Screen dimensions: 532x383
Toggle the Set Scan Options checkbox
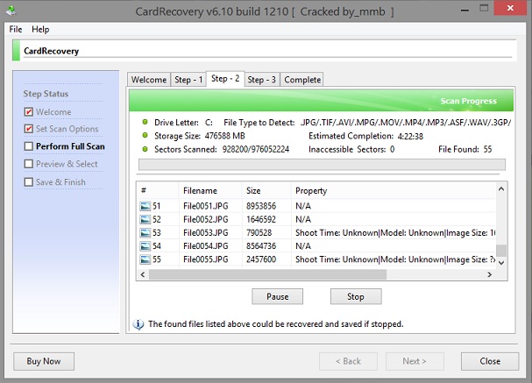pyautogui.click(x=29, y=129)
